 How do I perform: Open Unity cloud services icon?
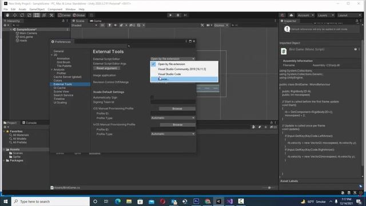tap(291, 15)
